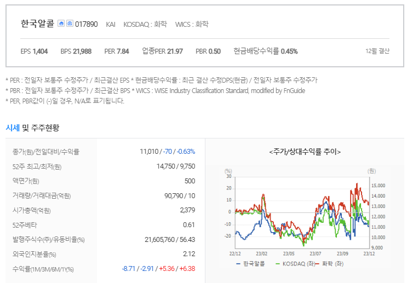The height and width of the screenshot is (283, 407).
Task: Click the KAI ticker label
Action: 111,25
